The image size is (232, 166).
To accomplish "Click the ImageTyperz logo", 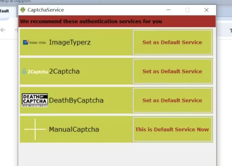I will (x=34, y=42).
